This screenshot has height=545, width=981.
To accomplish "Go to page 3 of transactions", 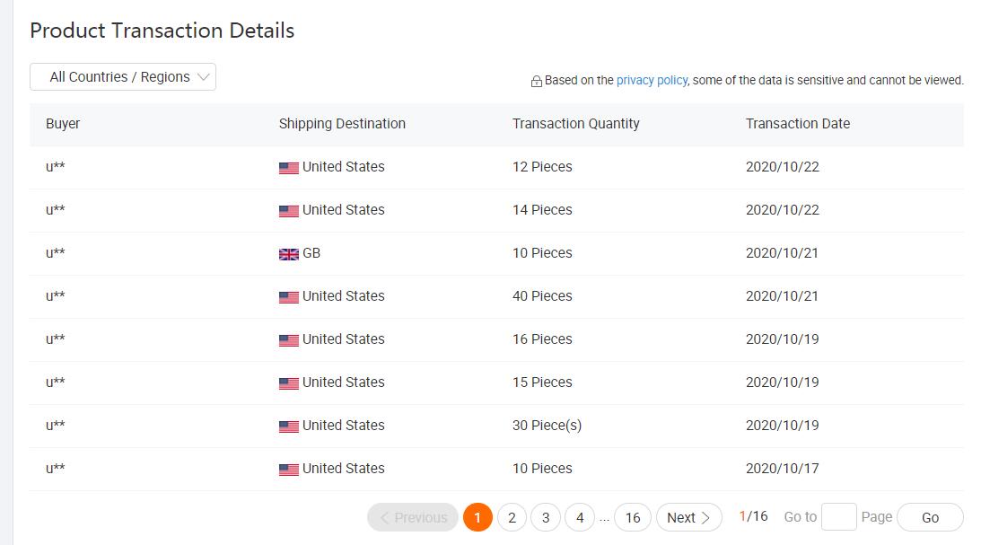I will (546, 517).
